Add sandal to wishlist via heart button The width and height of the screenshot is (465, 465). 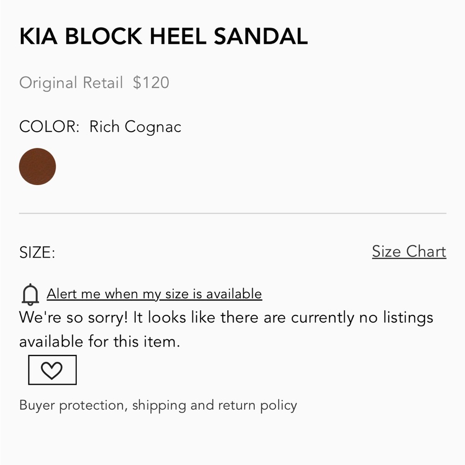pyautogui.click(x=52, y=370)
